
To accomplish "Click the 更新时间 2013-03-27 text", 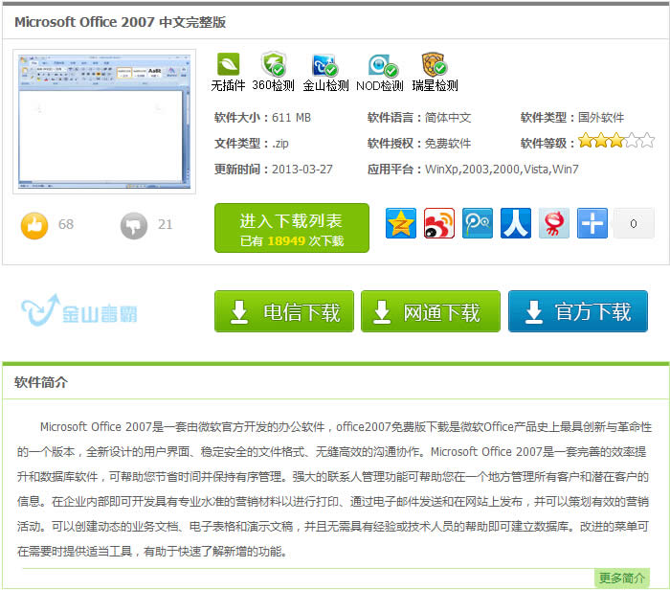I will (x=273, y=170).
